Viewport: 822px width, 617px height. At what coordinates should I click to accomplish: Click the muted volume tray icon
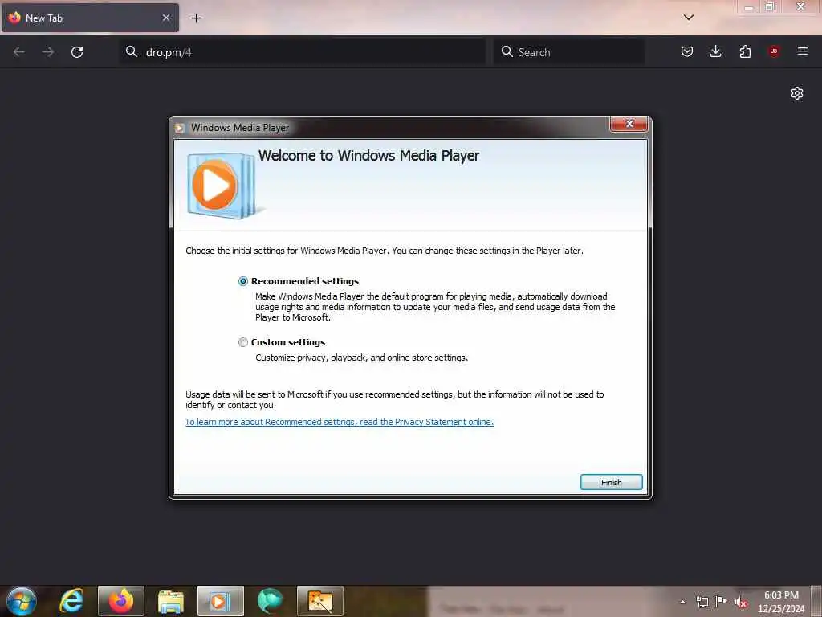tap(741, 602)
